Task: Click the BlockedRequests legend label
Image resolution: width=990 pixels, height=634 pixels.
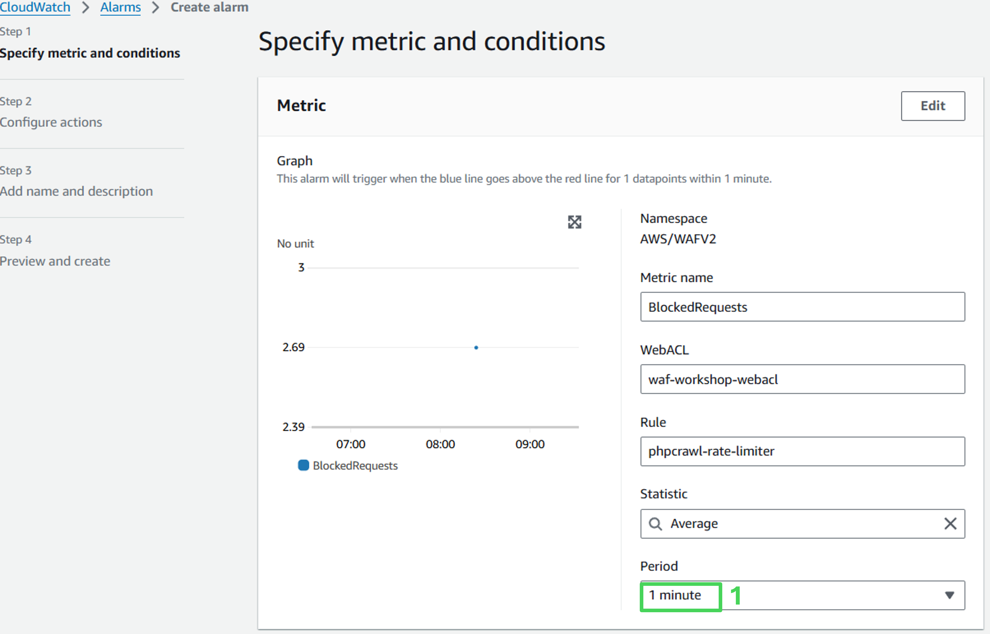Action: tap(355, 466)
